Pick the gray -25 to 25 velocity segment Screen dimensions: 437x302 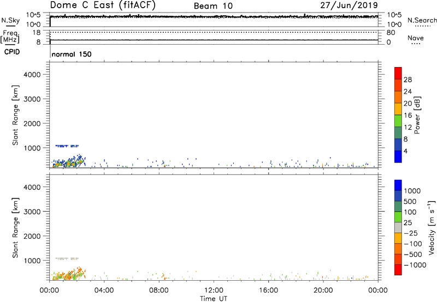coord(398,227)
